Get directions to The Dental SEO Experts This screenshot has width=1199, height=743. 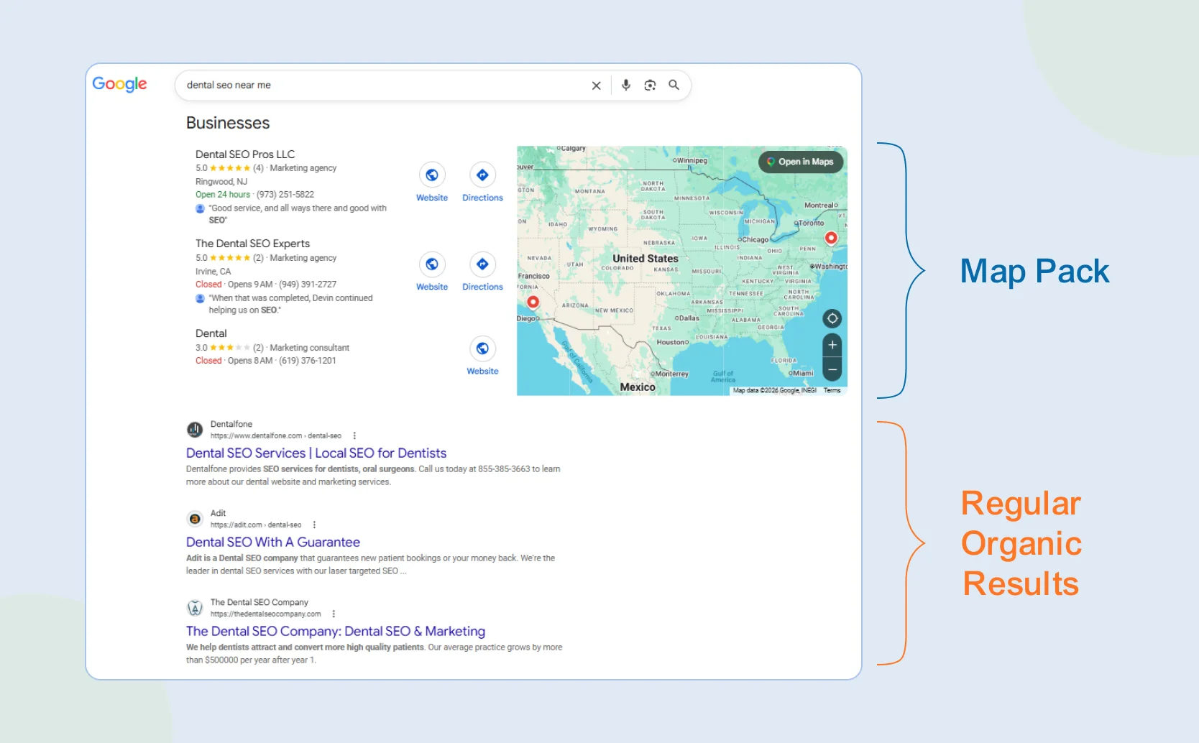pos(482,271)
